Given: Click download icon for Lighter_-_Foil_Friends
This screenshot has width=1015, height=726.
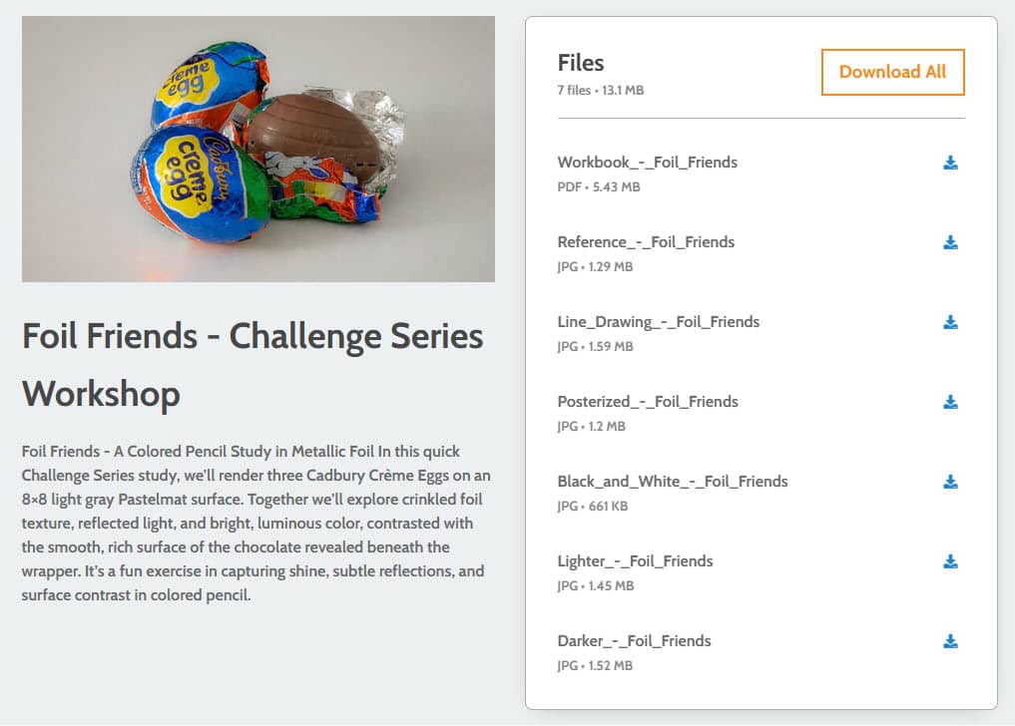Looking at the screenshot, I should pyautogui.click(x=950, y=561).
